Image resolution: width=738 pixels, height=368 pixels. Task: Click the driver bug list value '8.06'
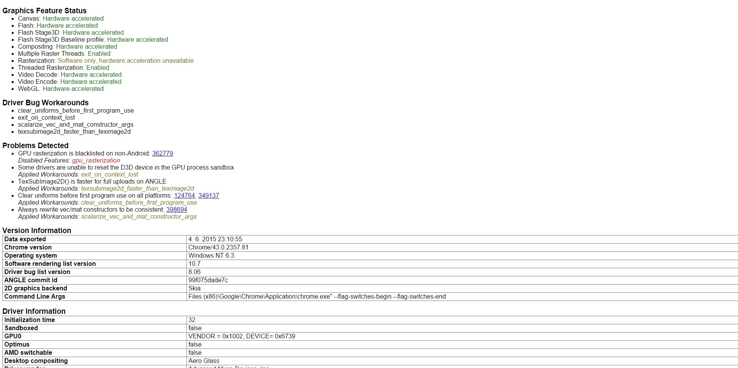click(x=195, y=272)
